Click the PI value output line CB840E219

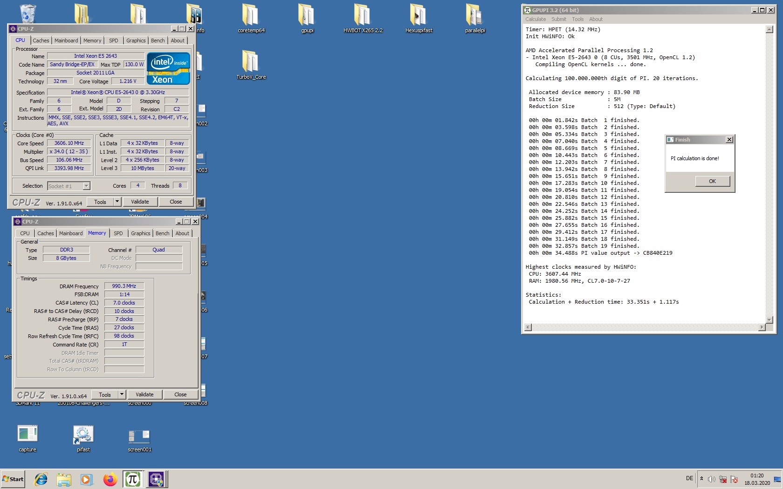coord(600,253)
